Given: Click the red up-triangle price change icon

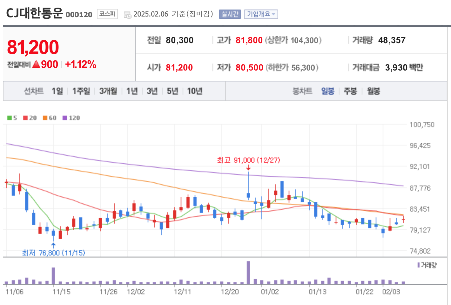Looking at the screenshot, I should coord(36,64).
